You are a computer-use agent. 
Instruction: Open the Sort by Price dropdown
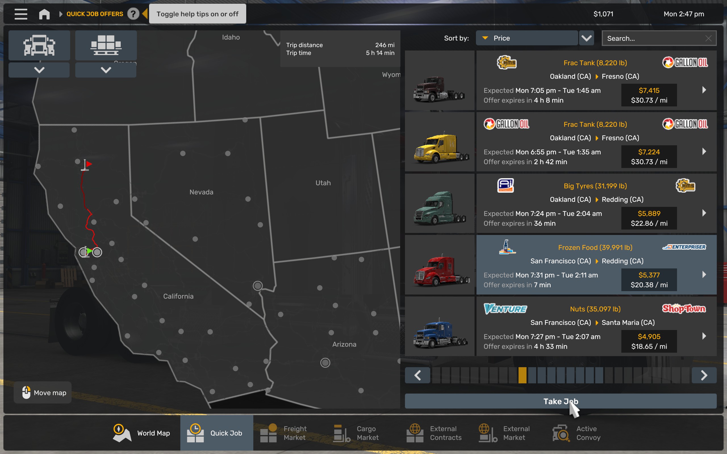click(527, 38)
